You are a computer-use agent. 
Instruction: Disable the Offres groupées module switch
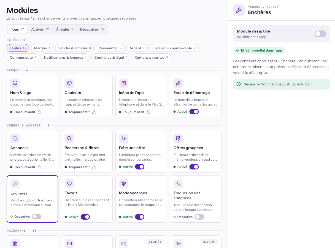coord(194,167)
